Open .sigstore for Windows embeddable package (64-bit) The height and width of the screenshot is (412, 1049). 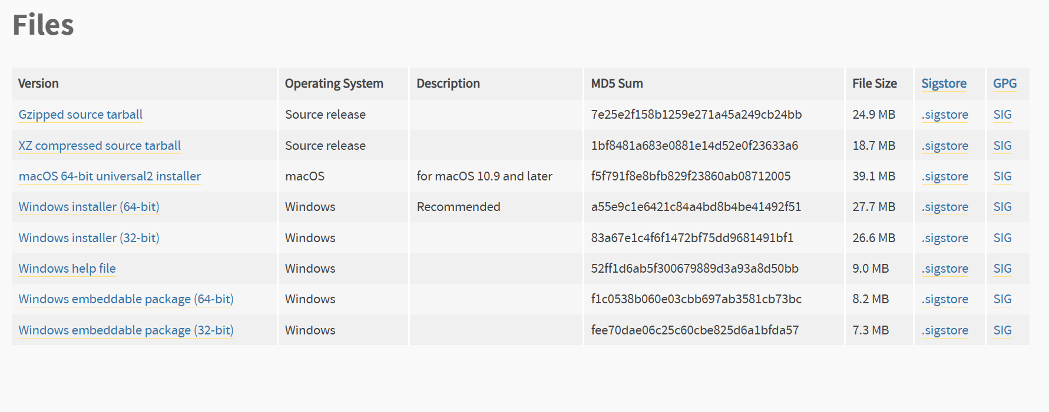point(945,299)
